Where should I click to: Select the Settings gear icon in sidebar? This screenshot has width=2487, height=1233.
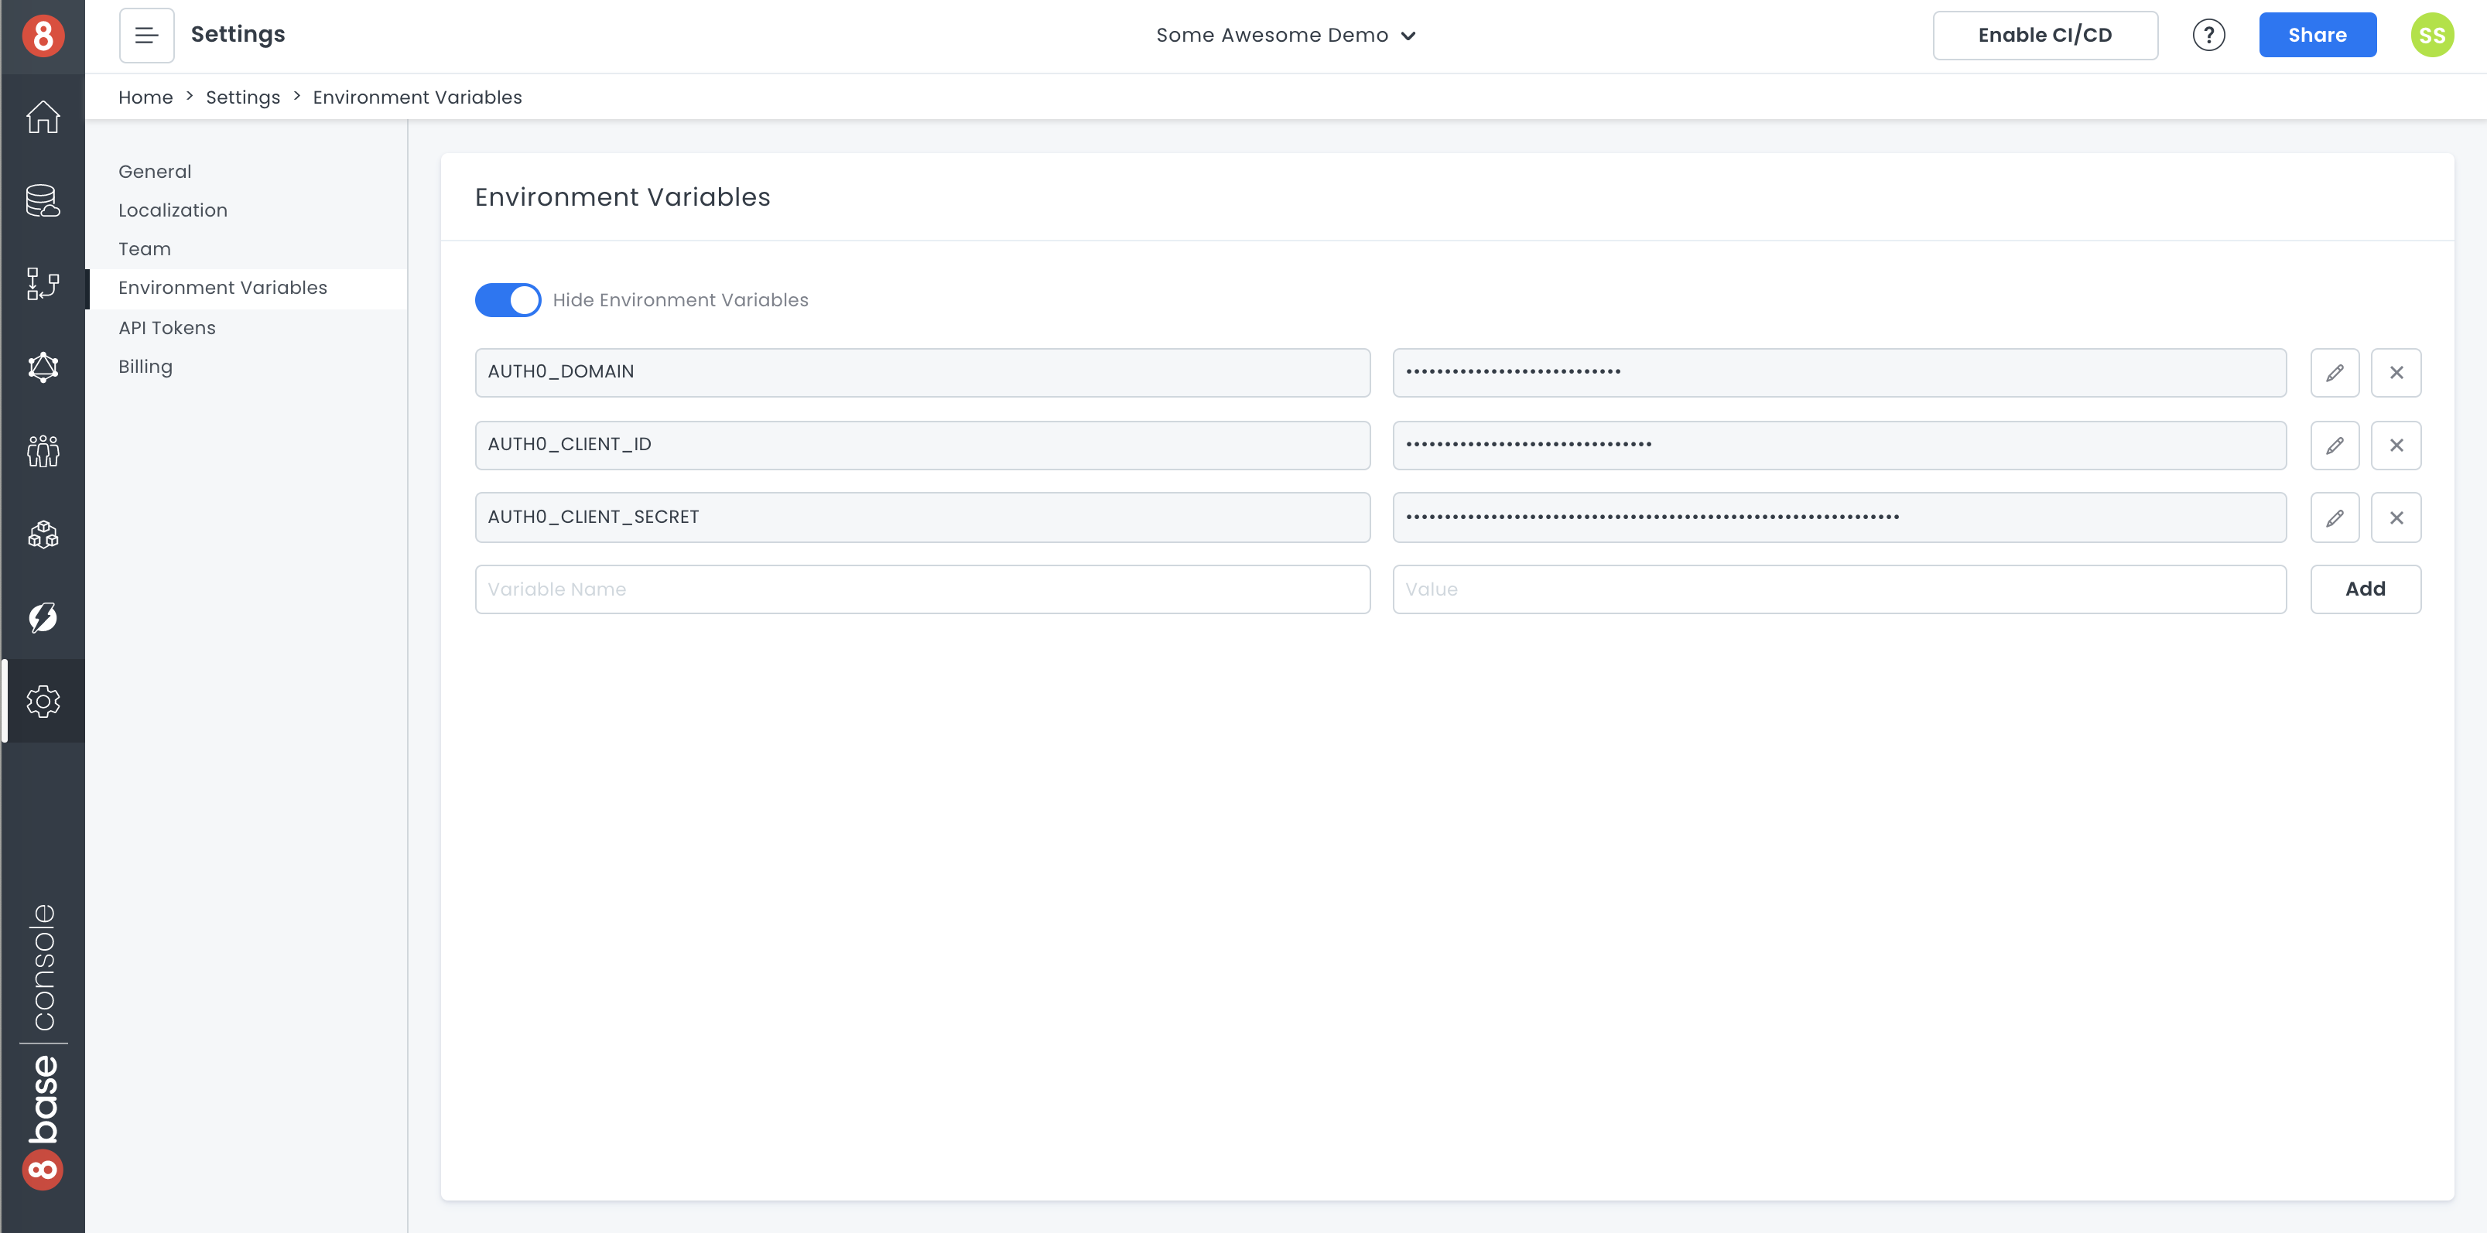(43, 702)
